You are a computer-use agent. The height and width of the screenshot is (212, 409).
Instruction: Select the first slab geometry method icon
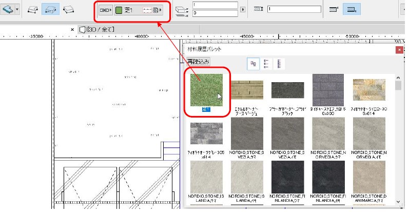[x=33, y=9]
